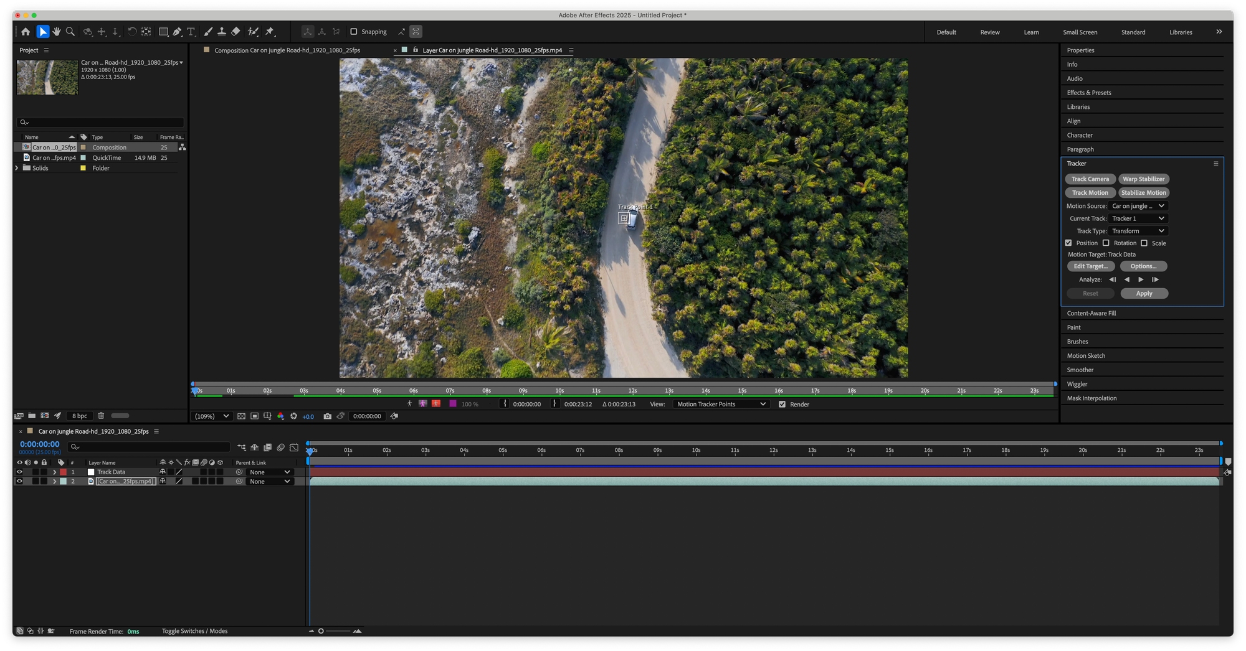Uncheck the Position checkbox in Tracker
The width and height of the screenshot is (1246, 651).
point(1068,243)
